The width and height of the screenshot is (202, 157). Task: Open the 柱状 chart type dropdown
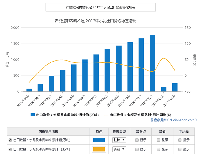119,140
